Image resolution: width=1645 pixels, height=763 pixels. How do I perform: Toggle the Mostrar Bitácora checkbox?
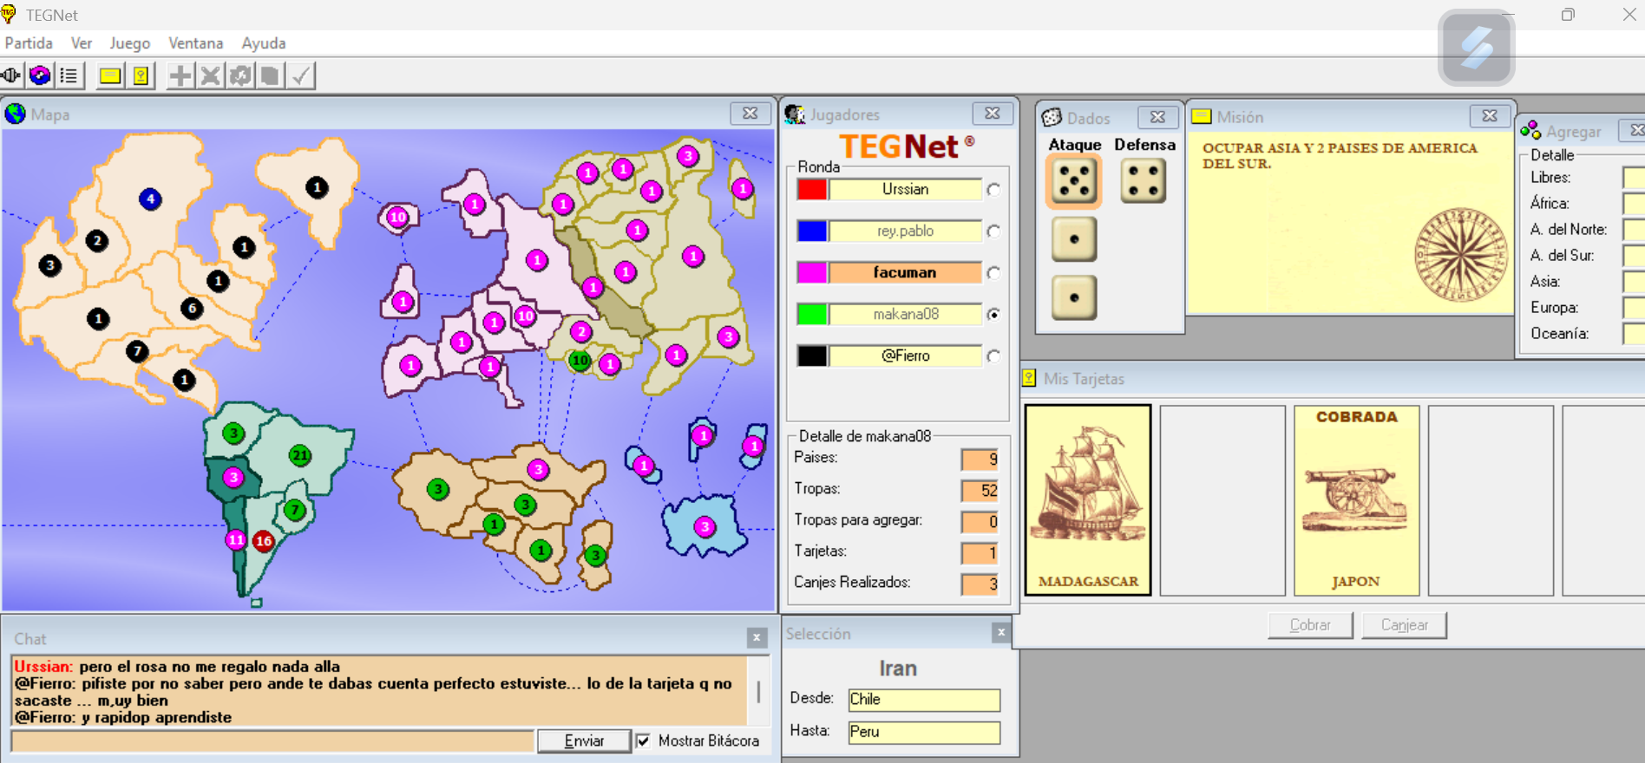643,740
